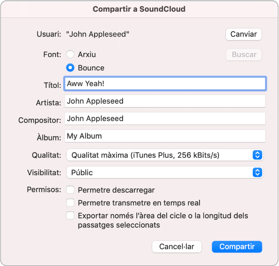Change quality from iTunes Plus 256 kBits/s
This screenshot has width=279, height=266.
click(165, 155)
